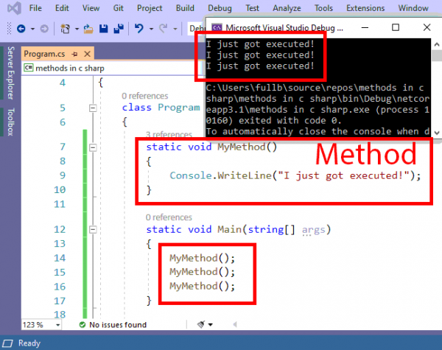Click the New Project toolbar icon
This screenshot has height=350, width=442.
coord(66,29)
